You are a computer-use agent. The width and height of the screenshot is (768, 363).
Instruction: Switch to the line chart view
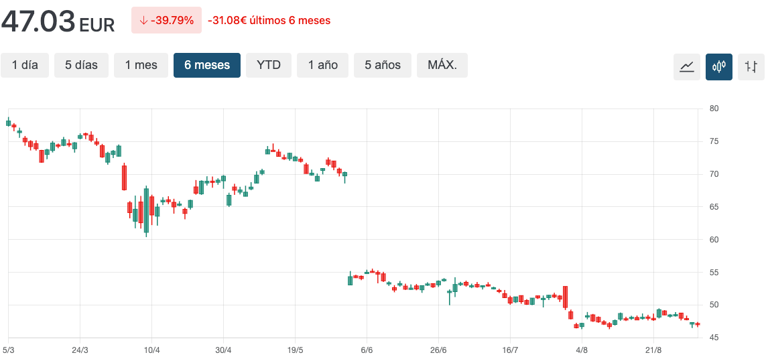click(686, 66)
